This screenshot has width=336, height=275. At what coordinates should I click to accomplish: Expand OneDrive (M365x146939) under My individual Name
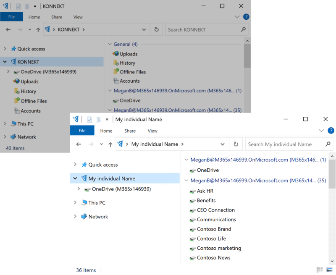pyautogui.click(x=79, y=189)
